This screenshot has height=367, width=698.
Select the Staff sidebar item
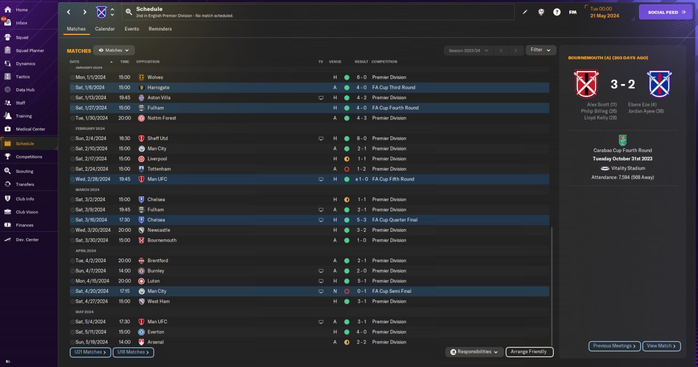[29, 103]
